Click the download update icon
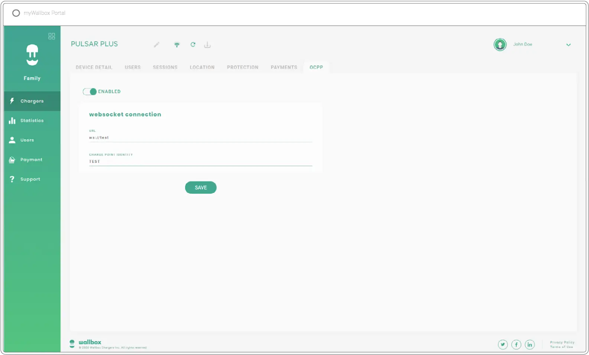The height and width of the screenshot is (355, 589). click(x=207, y=45)
